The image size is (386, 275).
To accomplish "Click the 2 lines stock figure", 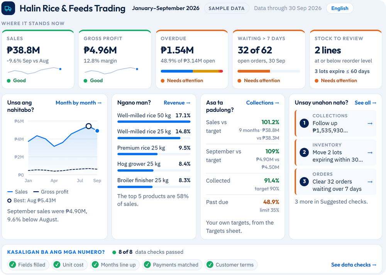I will tap(328, 50).
